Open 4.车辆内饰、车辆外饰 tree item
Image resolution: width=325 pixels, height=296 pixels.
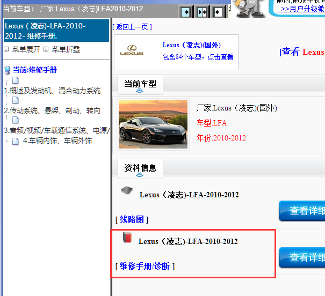(57, 140)
